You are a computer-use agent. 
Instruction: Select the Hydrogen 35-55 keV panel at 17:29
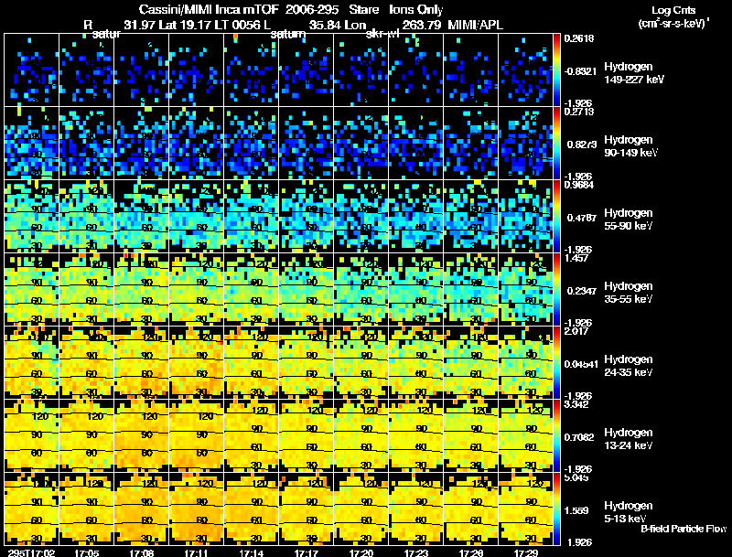click(525, 289)
